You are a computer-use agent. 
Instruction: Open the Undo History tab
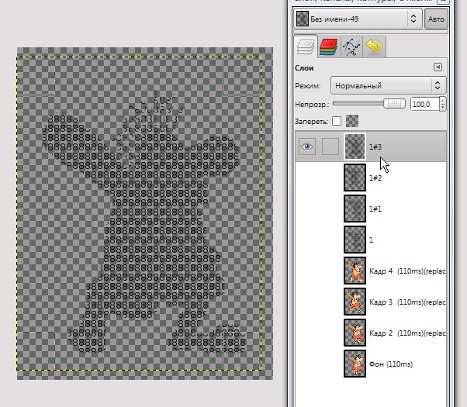(375, 47)
